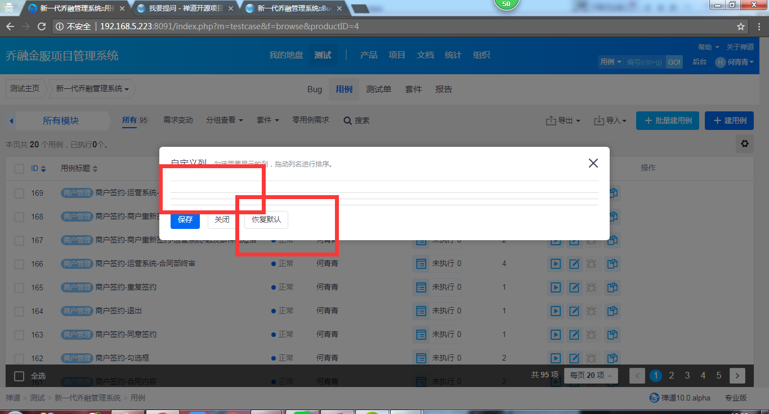Edit the case 商户签约-勾选框
The width and height of the screenshot is (769, 414).
[x=574, y=358]
